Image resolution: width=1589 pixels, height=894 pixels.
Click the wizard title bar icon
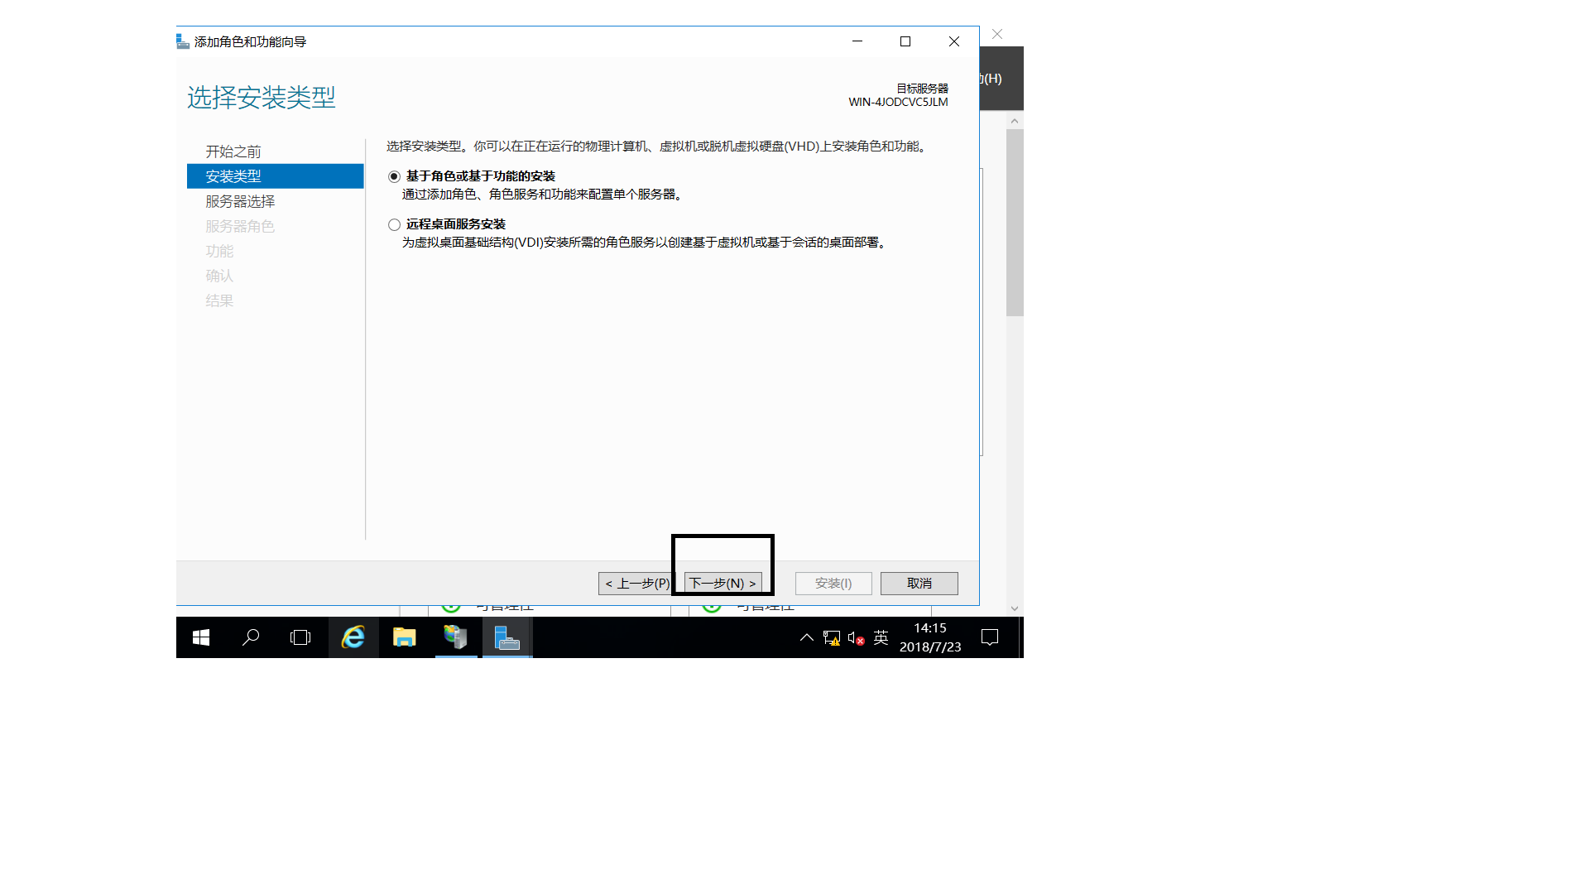[183, 41]
